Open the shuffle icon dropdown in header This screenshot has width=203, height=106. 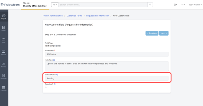[x=183, y=5]
